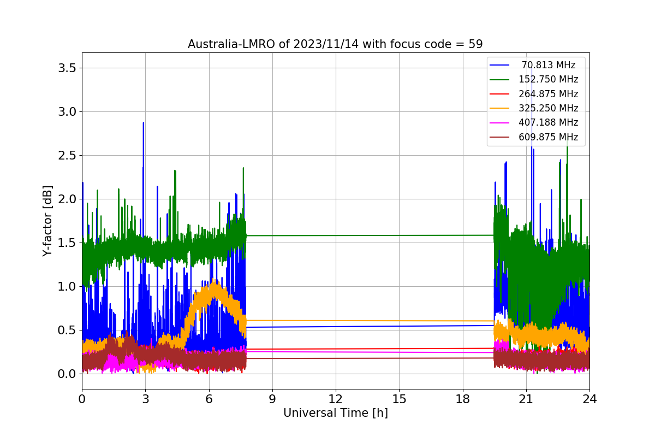This screenshot has width=655, height=437.
Task: Click the 6 tick label on time axis
Action: click(209, 399)
